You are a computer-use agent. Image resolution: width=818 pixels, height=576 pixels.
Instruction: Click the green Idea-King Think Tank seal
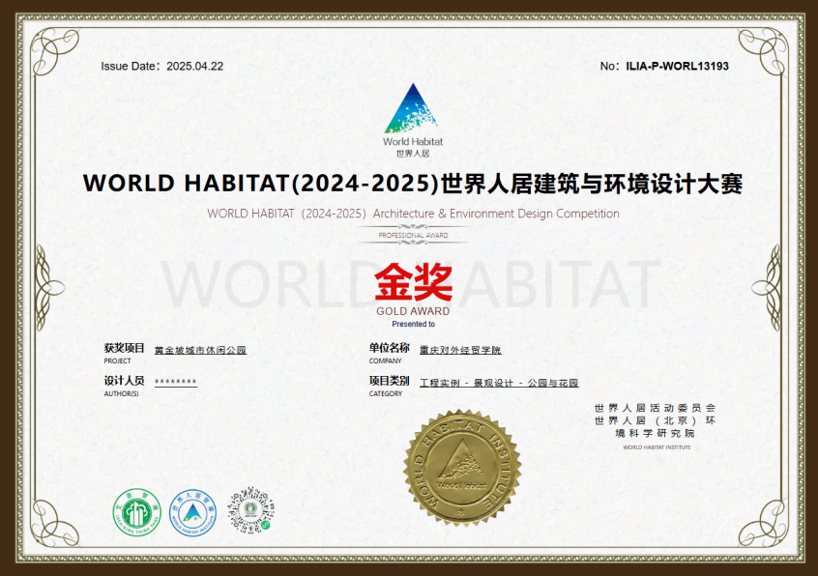(x=136, y=512)
